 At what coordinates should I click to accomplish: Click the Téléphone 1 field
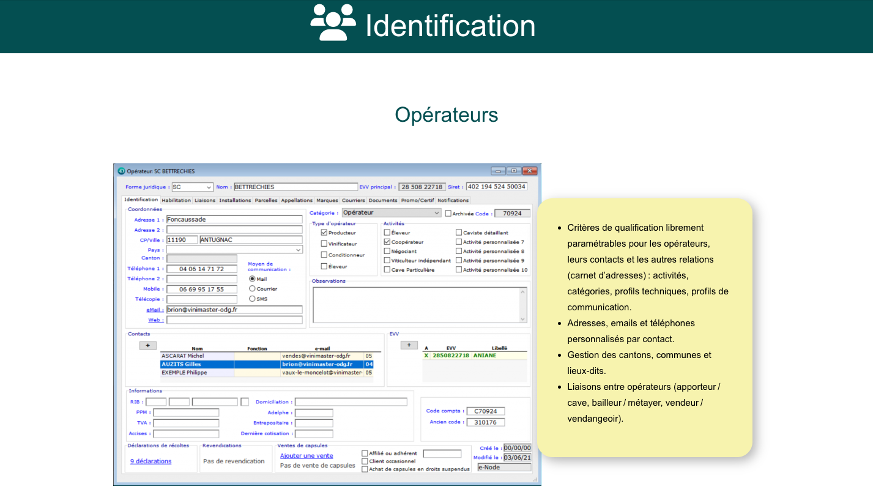(x=202, y=269)
